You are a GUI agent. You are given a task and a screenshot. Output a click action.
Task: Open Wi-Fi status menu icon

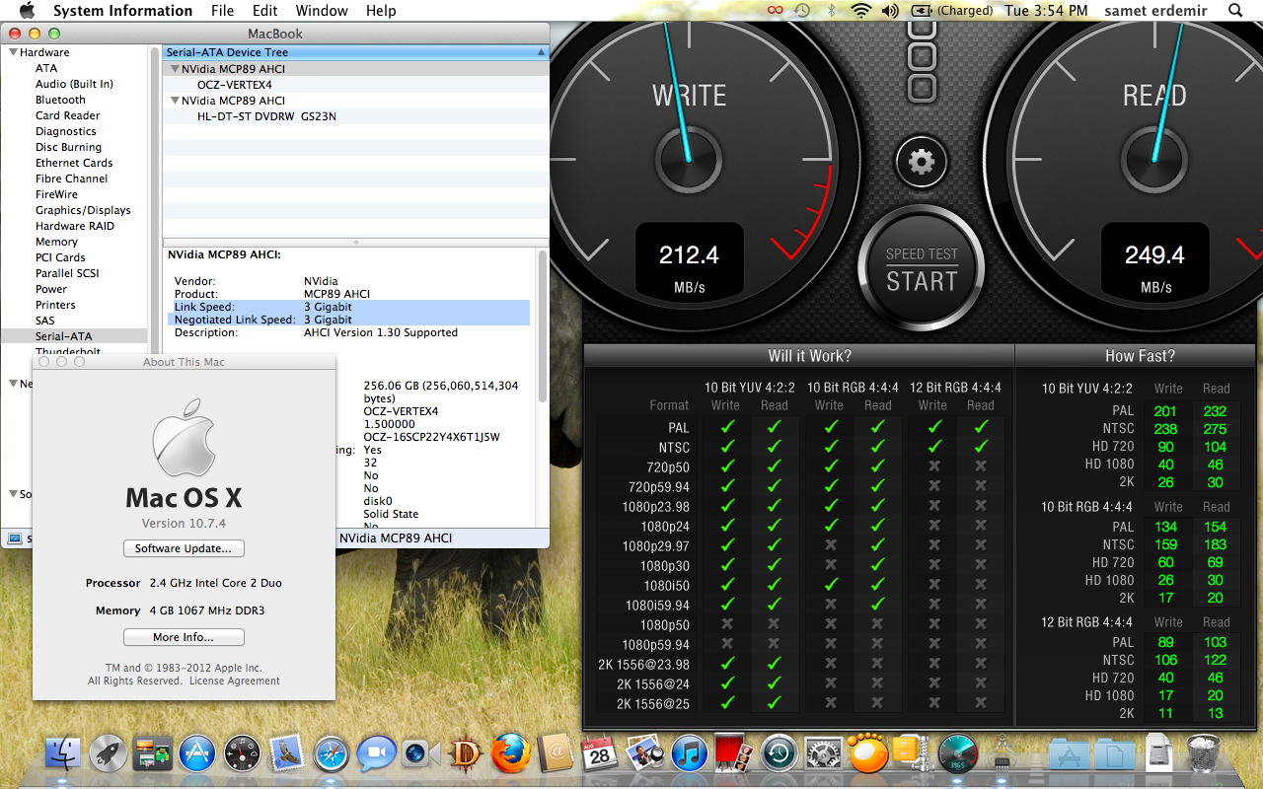pyautogui.click(x=860, y=11)
